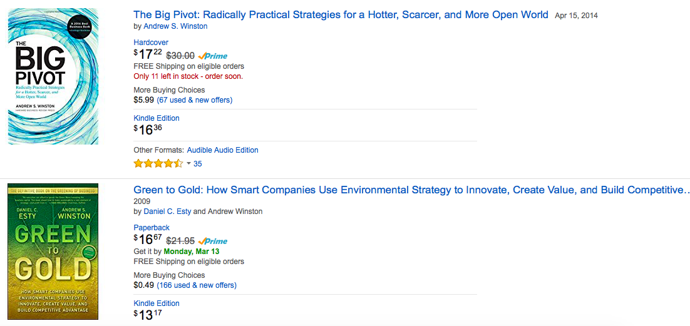This screenshot has height=326, width=690.
Task: Select Paperback format for Green to Gold
Action: click(x=152, y=228)
